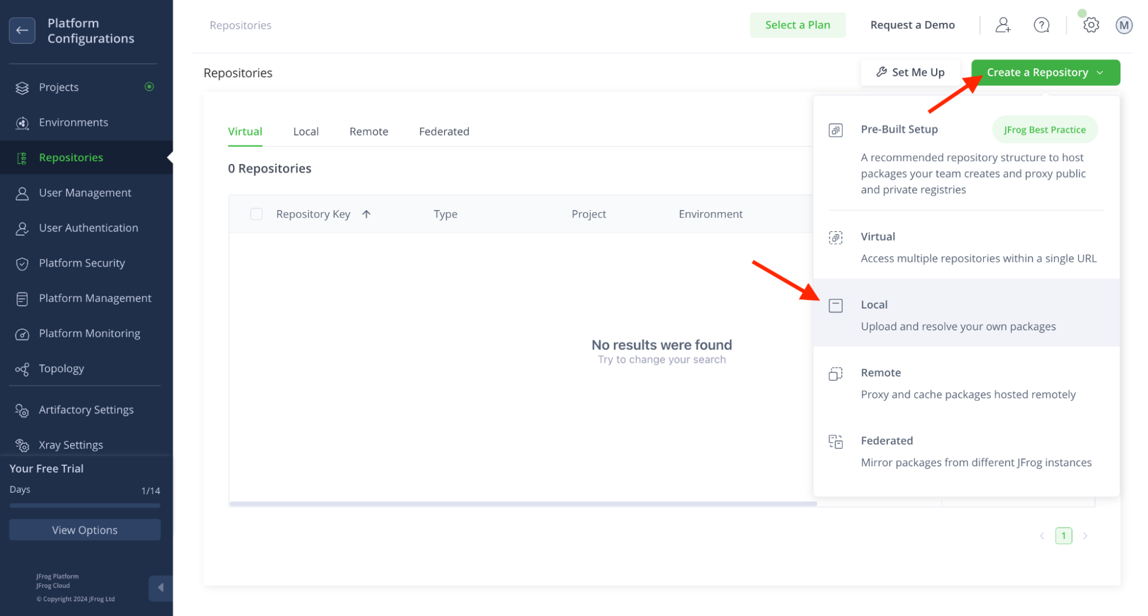The width and height of the screenshot is (1148, 616).
Task: Open the platform settings gear icon
Action: [1090, 25]
